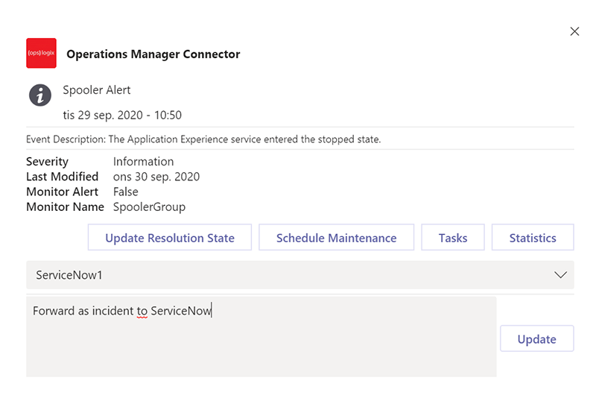
Task: Click the Event Description line
Action: pos(203,139)
